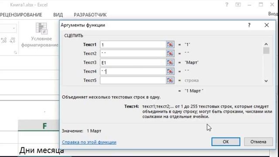Image resolution: width=279 pixels, height=157 pixels.
Task: Confirm with the ОК button
Action: (x=226, y=142)
